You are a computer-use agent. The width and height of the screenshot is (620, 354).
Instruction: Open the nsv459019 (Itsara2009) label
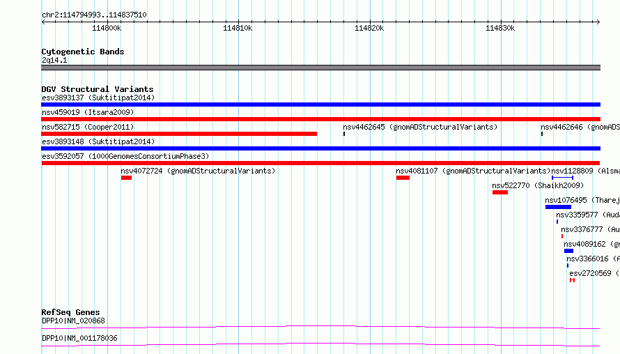[x=88, y=112]
